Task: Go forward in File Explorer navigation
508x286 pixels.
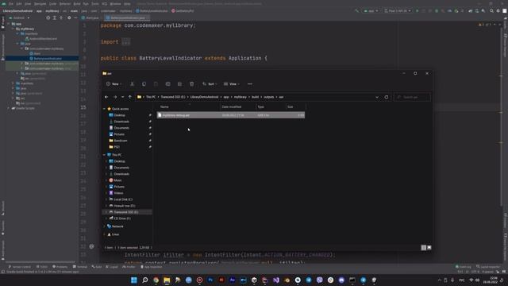Action: point(114,97)
